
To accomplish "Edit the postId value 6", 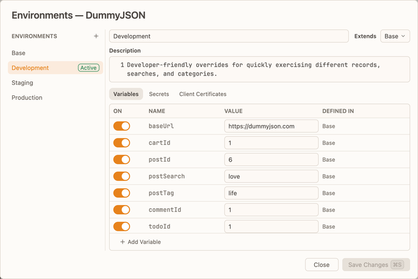I will click(x=271, y=160).
